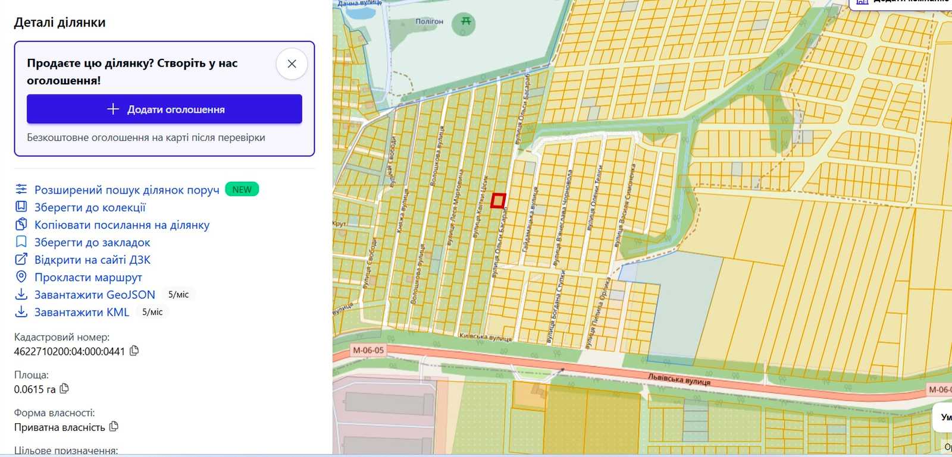Click the 'Деталі ділянки' heading

[59, 23]
